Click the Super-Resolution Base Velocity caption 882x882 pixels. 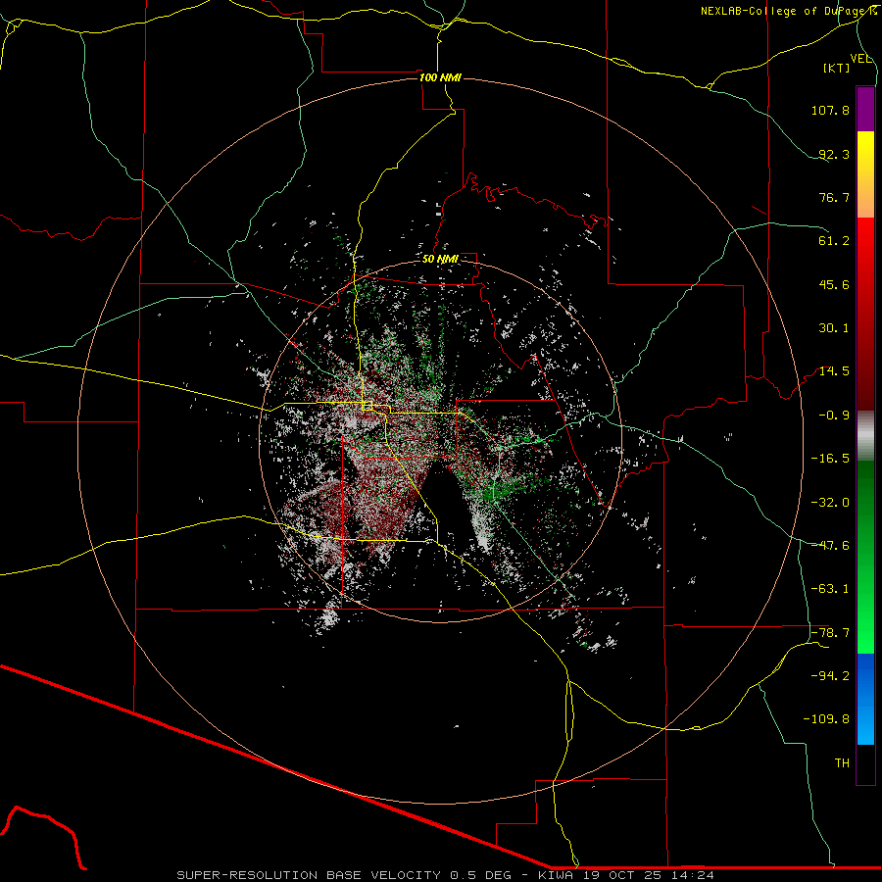(x=446, y=875)
